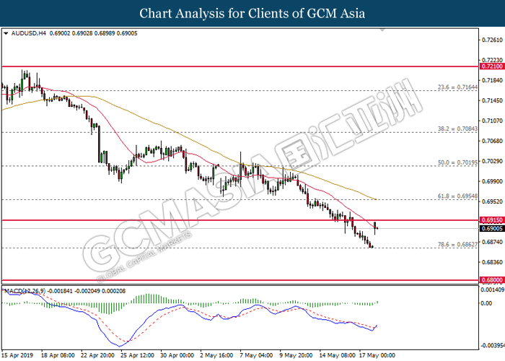Click the AUDUSD,H4 symbol label
This screenshot has width=505, height=361.
point(29,33)
